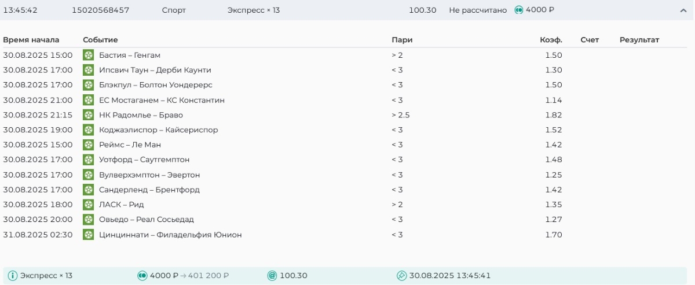Screen dimensions: 695x285
Task: Collapse the bet details with the chevron
Action: [x=683, y=10]
